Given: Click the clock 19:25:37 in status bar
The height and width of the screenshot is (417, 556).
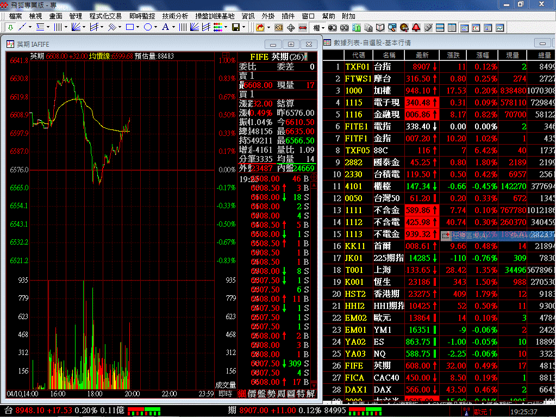Looking at the screenshot, I should pos(523,412).
